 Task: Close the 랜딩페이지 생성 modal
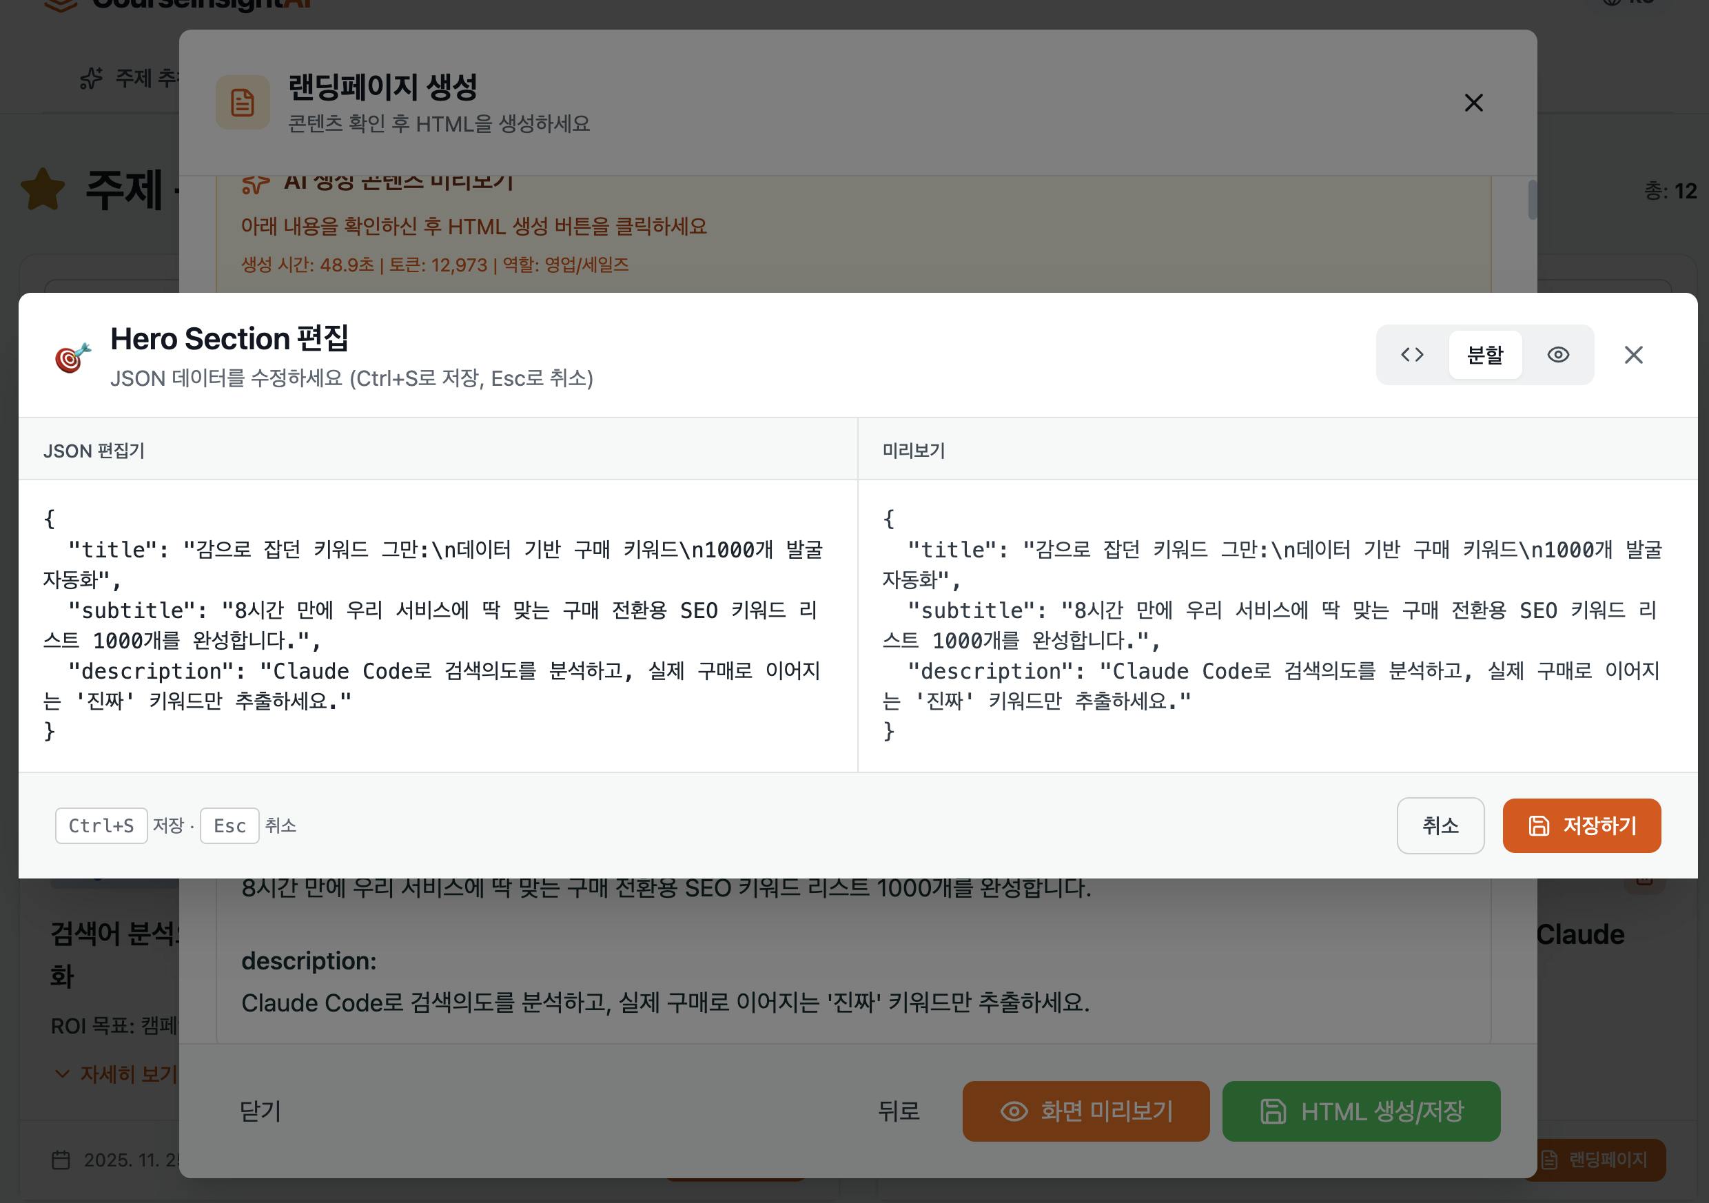[1473, 103]
